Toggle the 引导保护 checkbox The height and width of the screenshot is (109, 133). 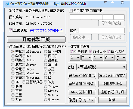[x=72, y=52]
